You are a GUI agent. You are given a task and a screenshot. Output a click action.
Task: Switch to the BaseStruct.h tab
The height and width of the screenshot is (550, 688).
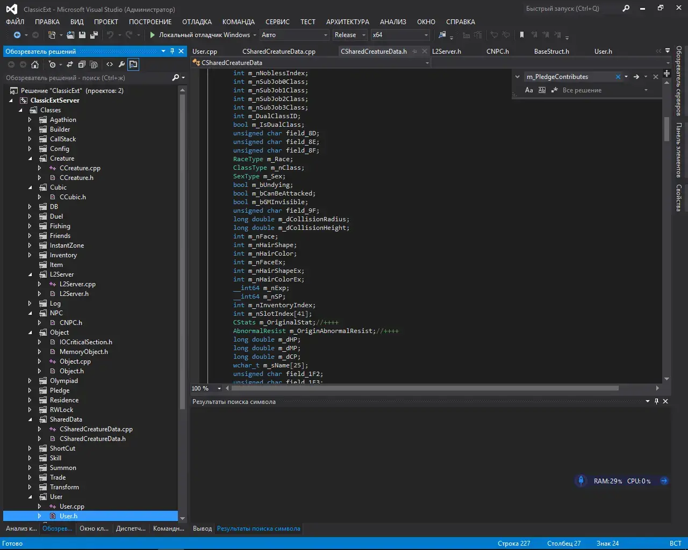click(551, 52)
